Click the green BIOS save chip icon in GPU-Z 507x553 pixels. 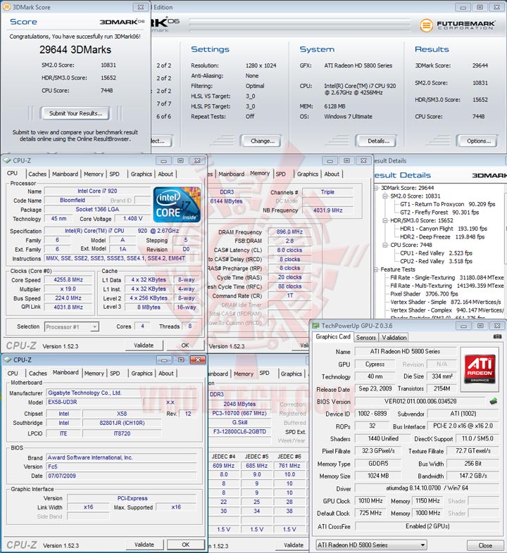[493, 401]
